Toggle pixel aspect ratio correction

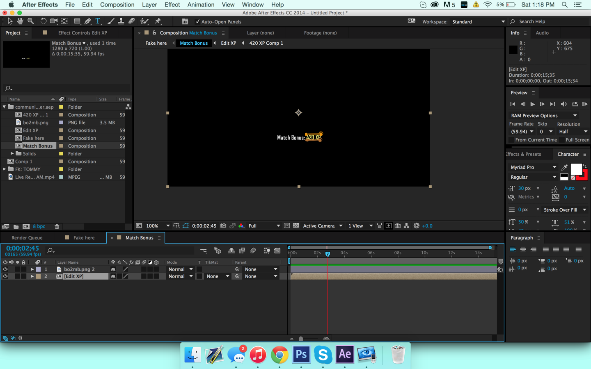click(380, 226)
